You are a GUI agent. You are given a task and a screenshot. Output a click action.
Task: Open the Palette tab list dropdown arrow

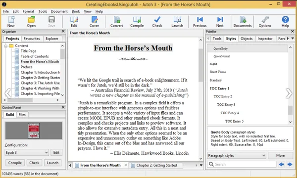coord(293,39)
